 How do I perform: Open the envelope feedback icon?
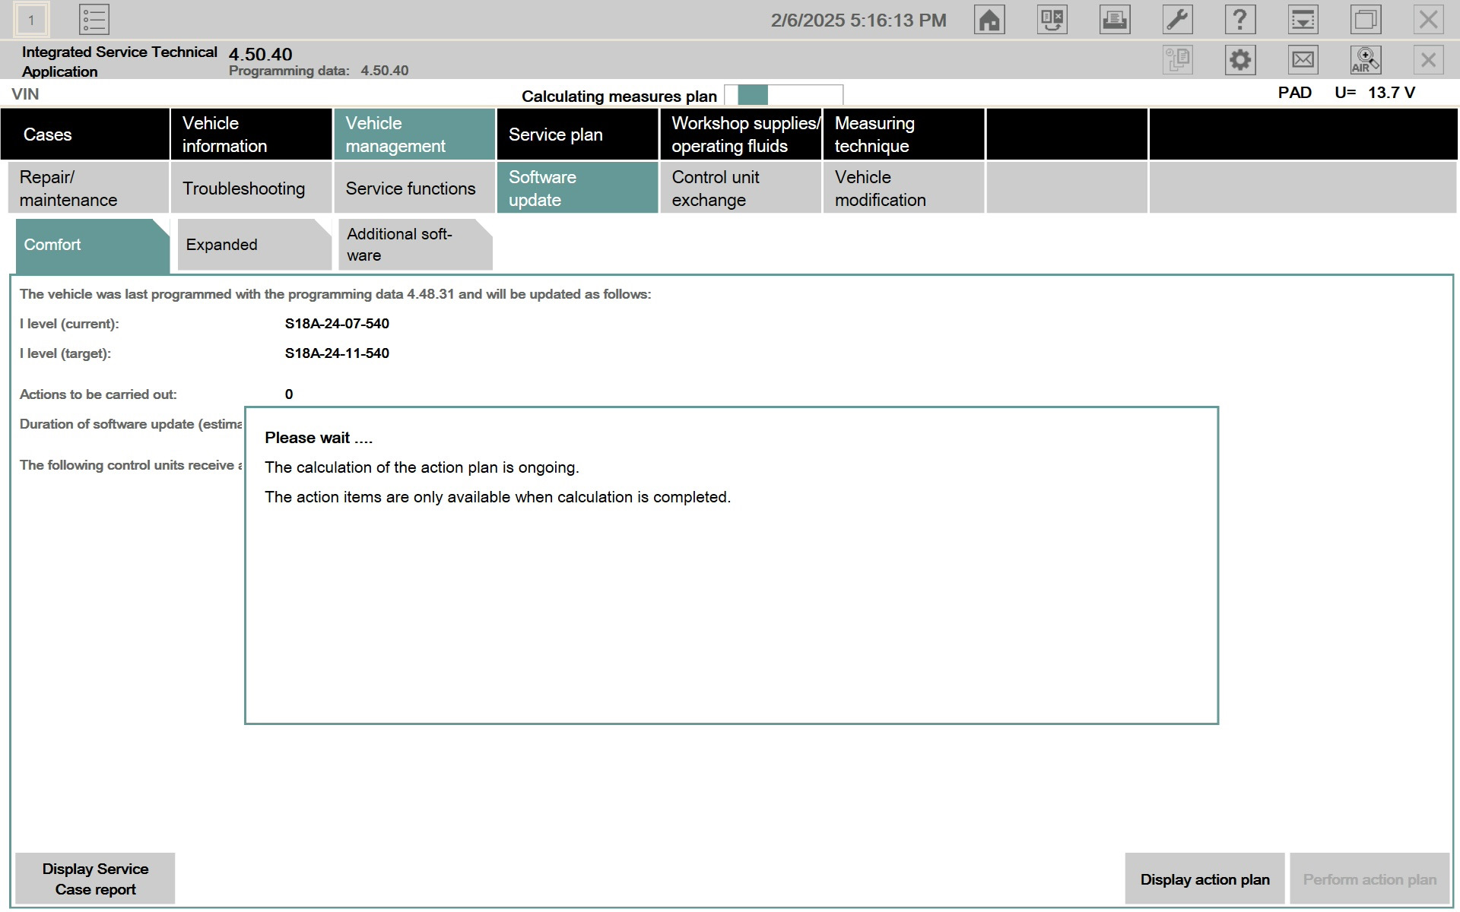point(1303,60)
